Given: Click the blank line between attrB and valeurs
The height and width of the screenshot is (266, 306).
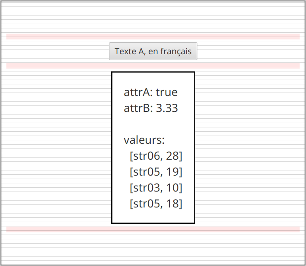Looking at the screenshot, I should pyautogui.click(x=153, y=124).
